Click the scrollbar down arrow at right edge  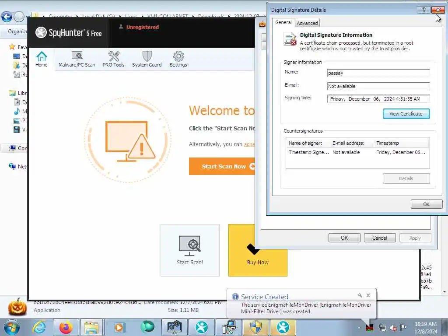444,292
